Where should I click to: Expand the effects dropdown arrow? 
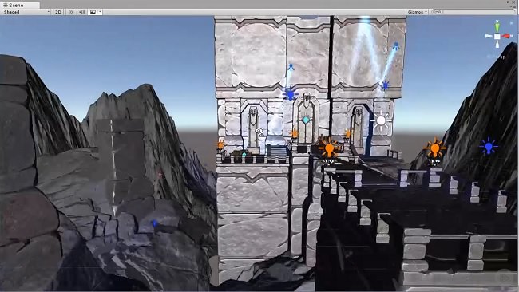[100, 12]
